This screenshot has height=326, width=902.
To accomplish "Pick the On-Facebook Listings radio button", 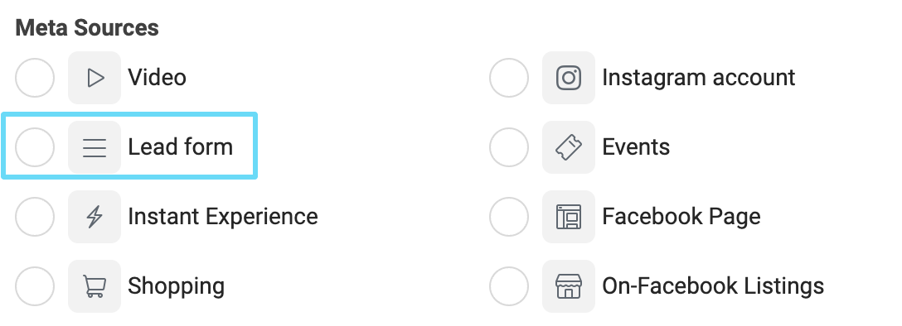I will click(x=508, y=285).
